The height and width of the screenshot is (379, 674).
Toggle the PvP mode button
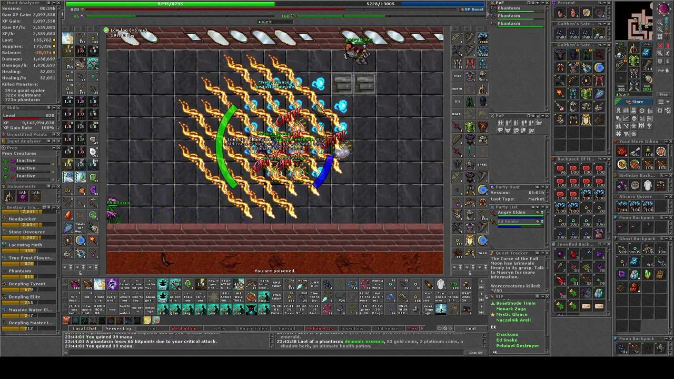point(663,70)
